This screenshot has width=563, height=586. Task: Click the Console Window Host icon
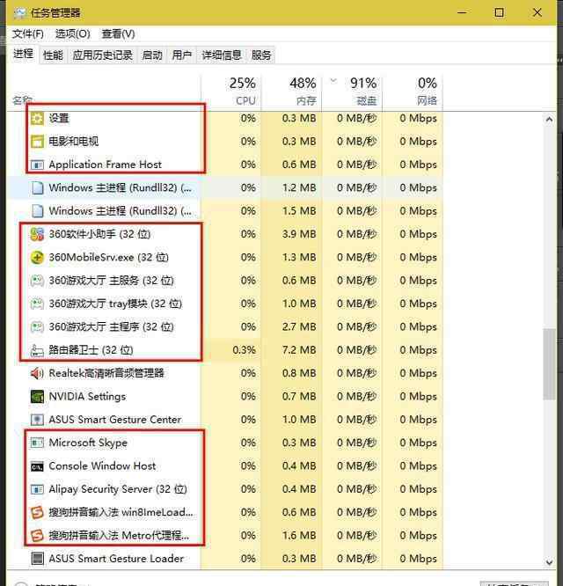(37, 466)
